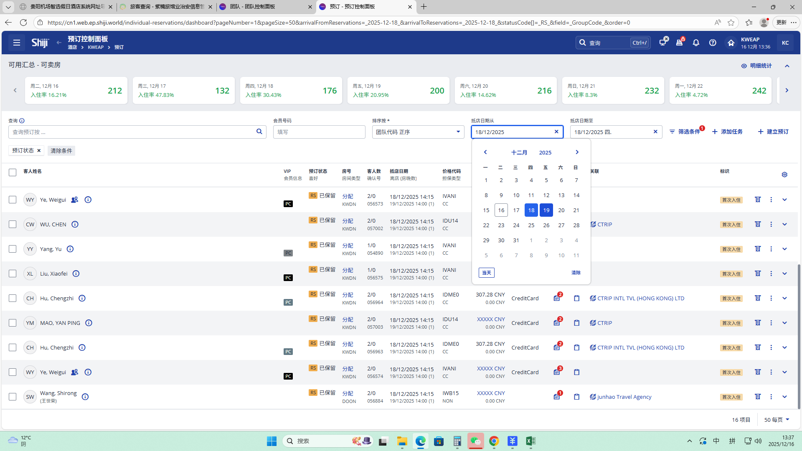This screenshot has width=802, height=451.
Task: Click info icon next to WU, CHEN
Action: point(75,224)
